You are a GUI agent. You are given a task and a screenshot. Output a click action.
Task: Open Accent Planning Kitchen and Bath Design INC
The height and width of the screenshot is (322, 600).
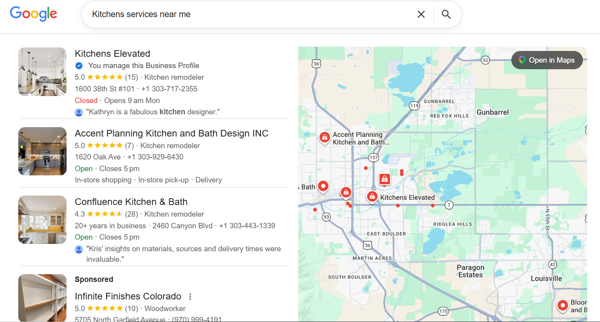coord(171,133)
